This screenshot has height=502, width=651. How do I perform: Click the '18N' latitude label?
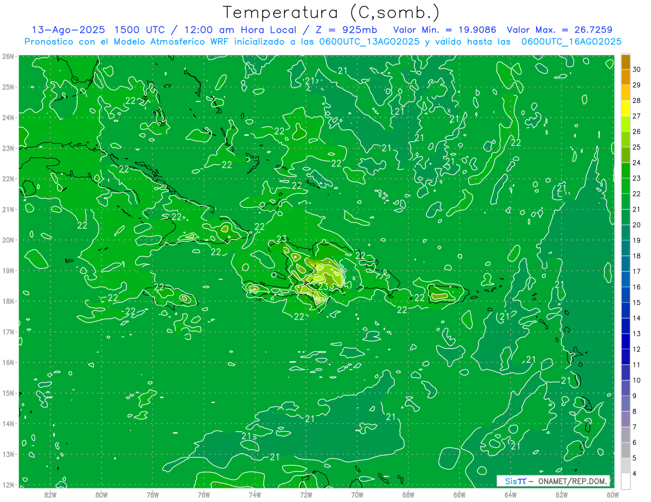click(x=8, y=301)
